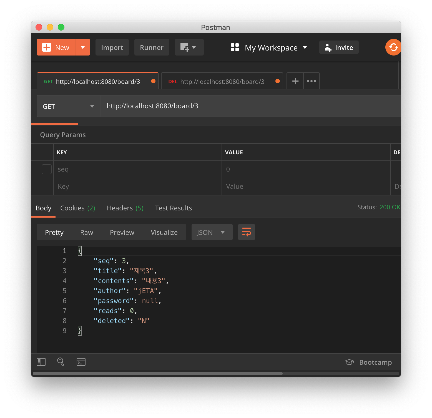This screenshot has width=432, height=418.
Task: Open the JSON format dropdown
Action: [212, 232]
